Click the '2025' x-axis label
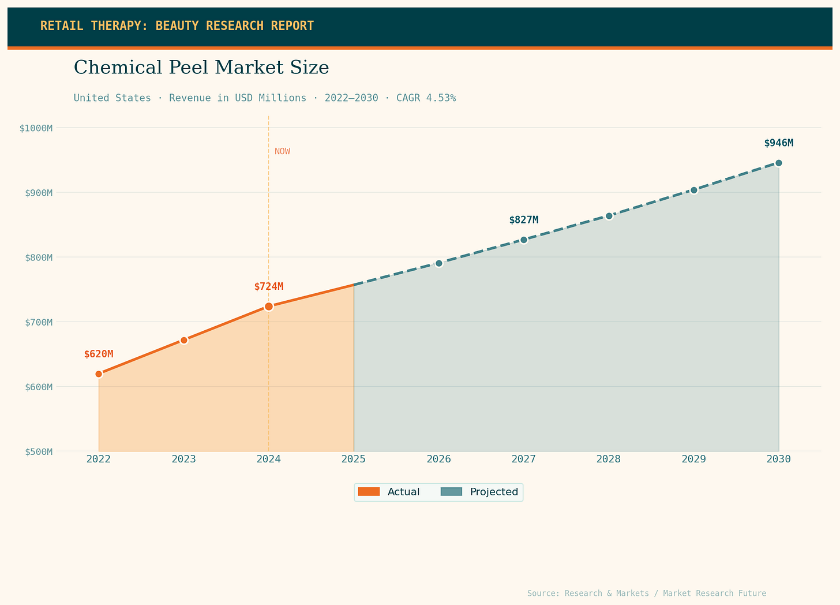Viewport: 840px width, 605px height. click(x=354, y=460)
